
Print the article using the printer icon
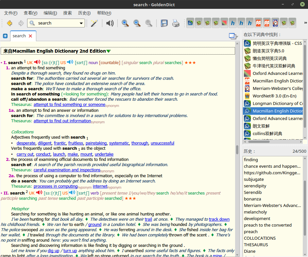[176, 23]
